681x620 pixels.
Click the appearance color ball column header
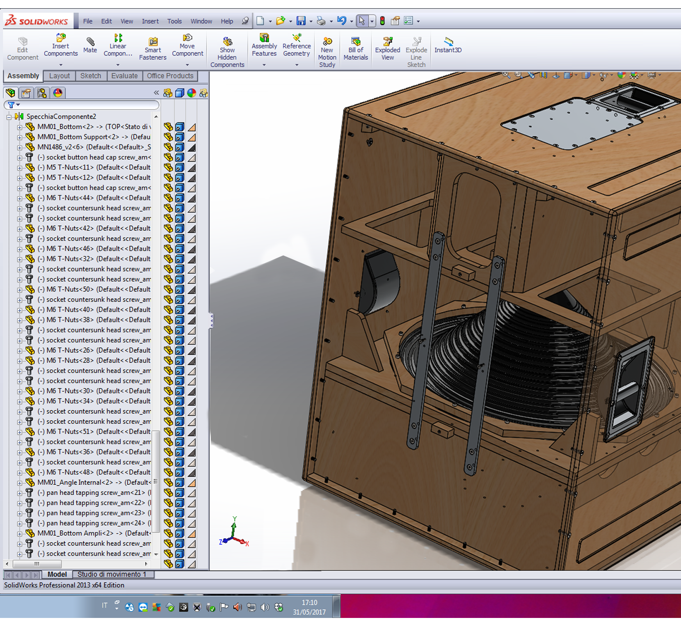click(x=192, y=93)
